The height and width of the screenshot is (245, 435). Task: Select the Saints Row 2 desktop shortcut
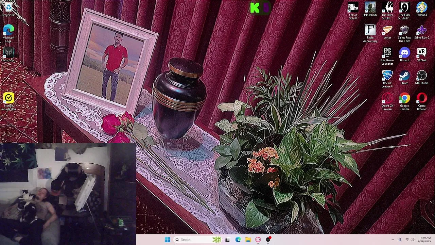pyautogui.click(x=422, y=32)
